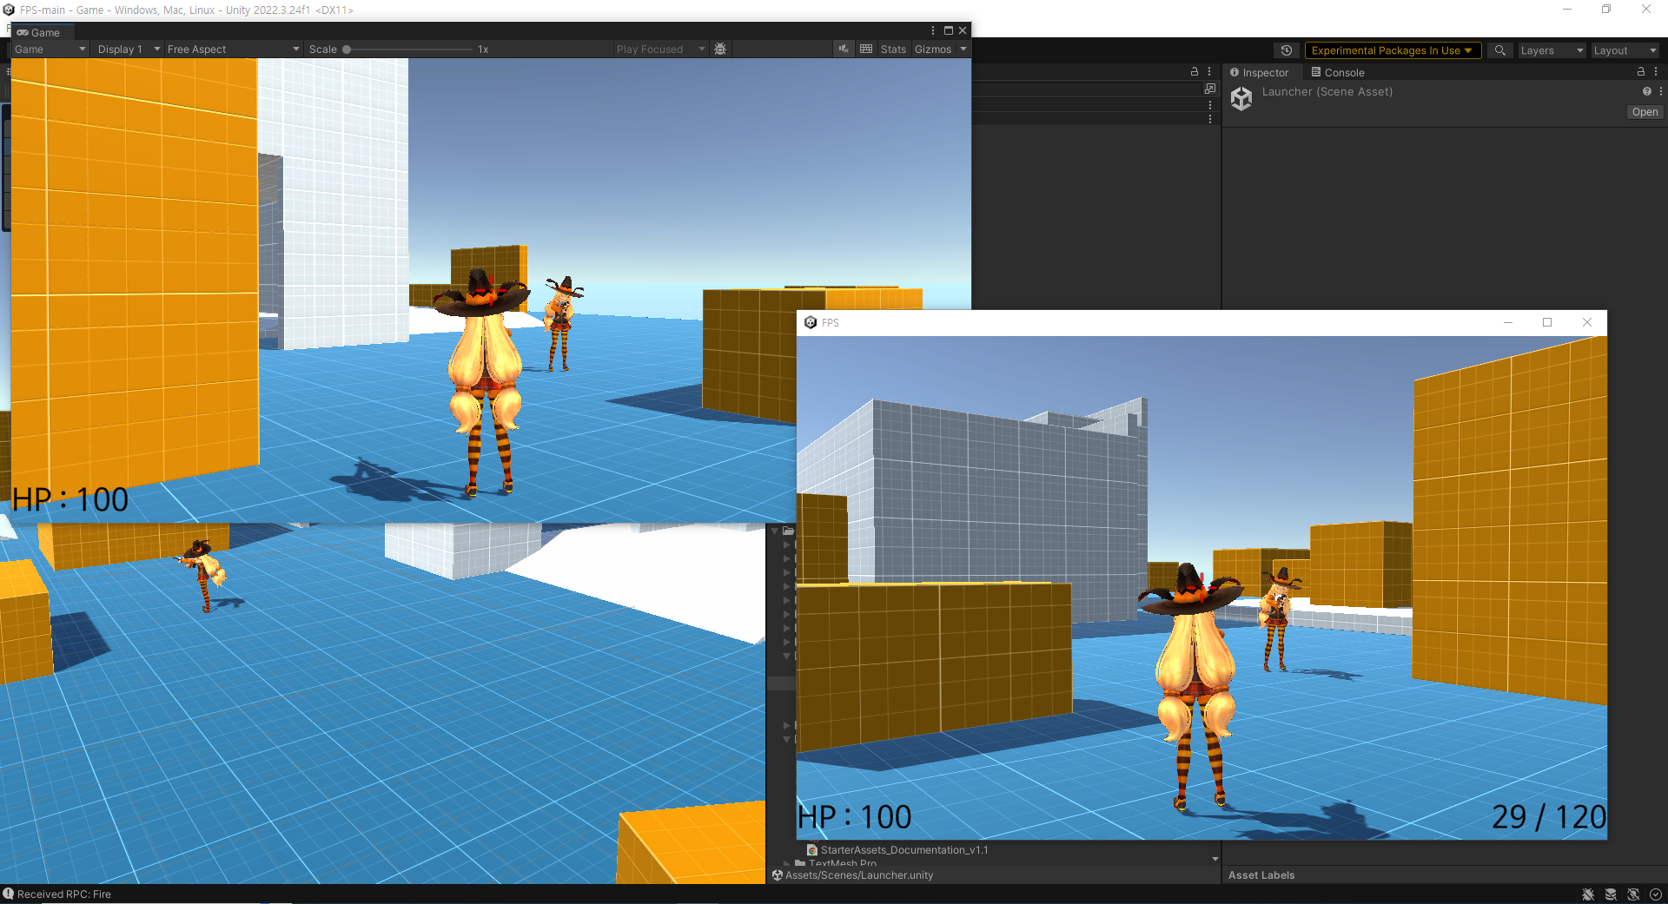Image resolution: width=1668 pixels, height=904 pixels.
Task: Open the middle panel kebab menu
Action: coord(1209,72)
